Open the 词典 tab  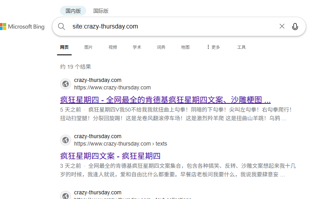click(x=161, y=47)
